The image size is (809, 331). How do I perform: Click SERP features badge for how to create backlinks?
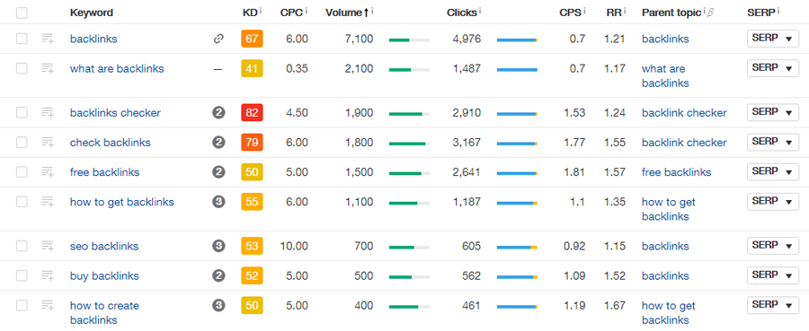click(218, 305)
